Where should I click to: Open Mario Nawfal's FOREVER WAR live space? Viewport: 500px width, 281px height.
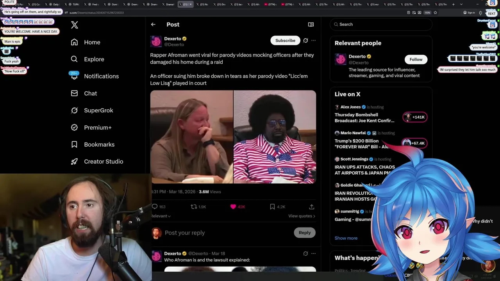tap(362, 144)
